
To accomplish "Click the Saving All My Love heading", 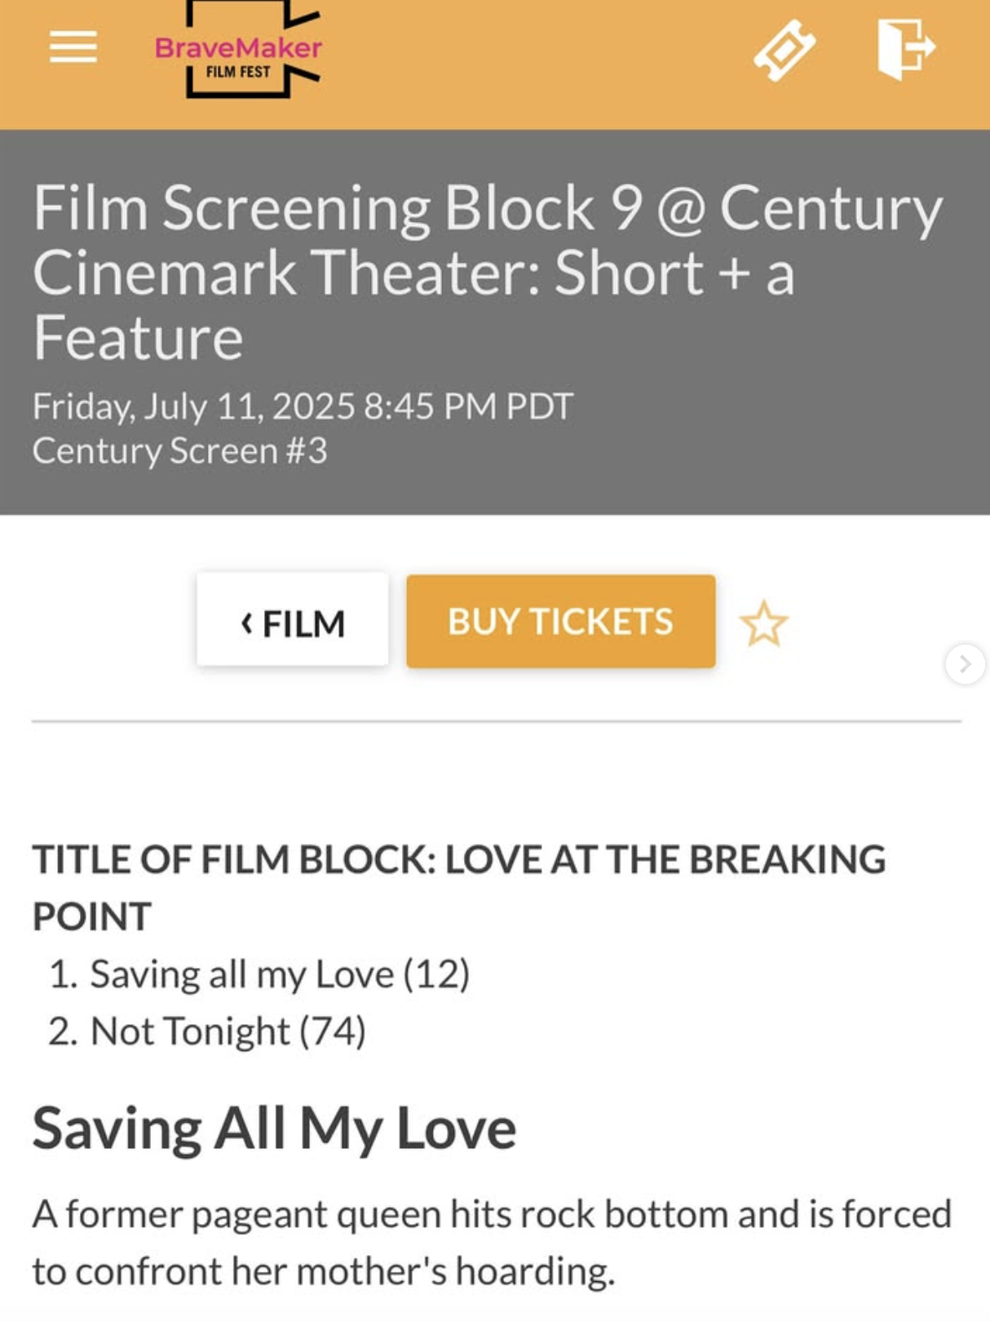I will pos(274,1129).
